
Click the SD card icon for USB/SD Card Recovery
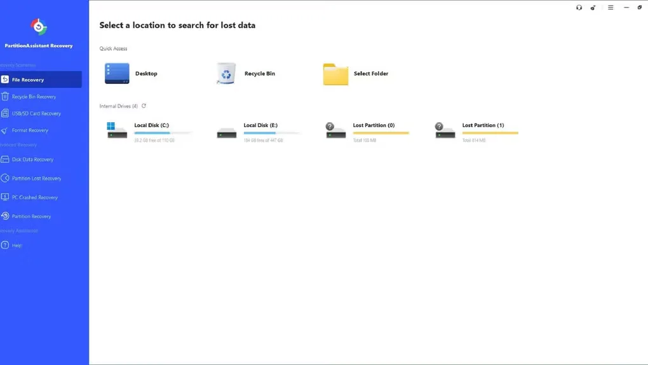pyautogui.click(x=5, y=113)
